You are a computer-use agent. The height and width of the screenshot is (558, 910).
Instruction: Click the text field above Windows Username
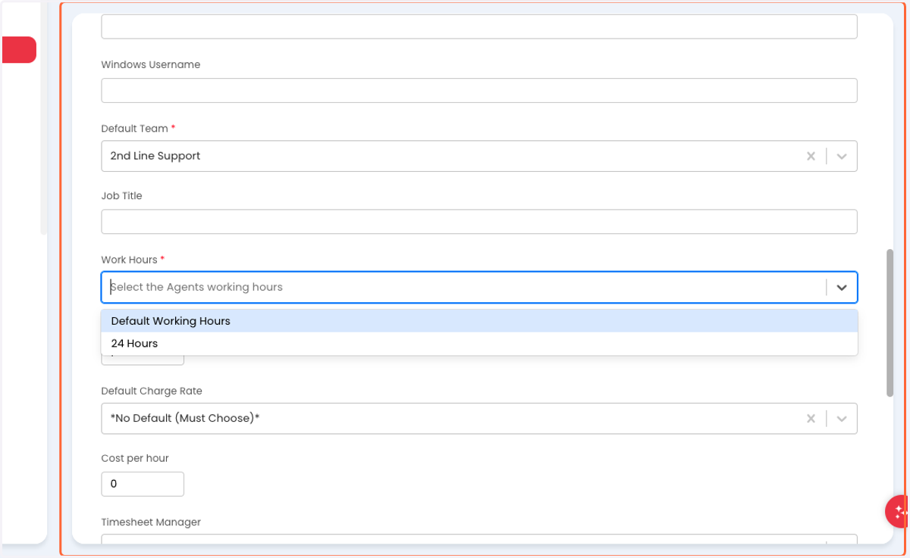pyautogui.click(x=479, y=26)
